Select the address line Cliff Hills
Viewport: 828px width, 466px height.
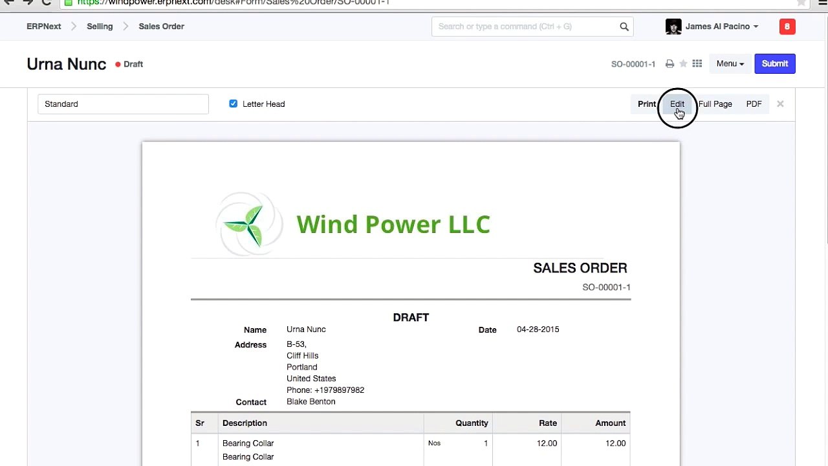click(303, 356)
